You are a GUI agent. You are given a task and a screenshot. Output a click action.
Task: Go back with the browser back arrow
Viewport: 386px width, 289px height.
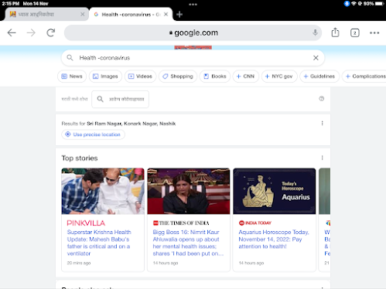pos(12,32)
